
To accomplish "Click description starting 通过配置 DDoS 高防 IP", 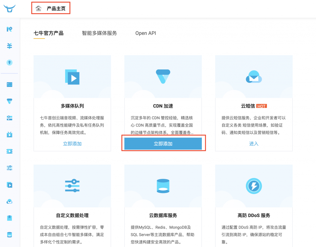I will pyautogui.click(x=254, y=235).
